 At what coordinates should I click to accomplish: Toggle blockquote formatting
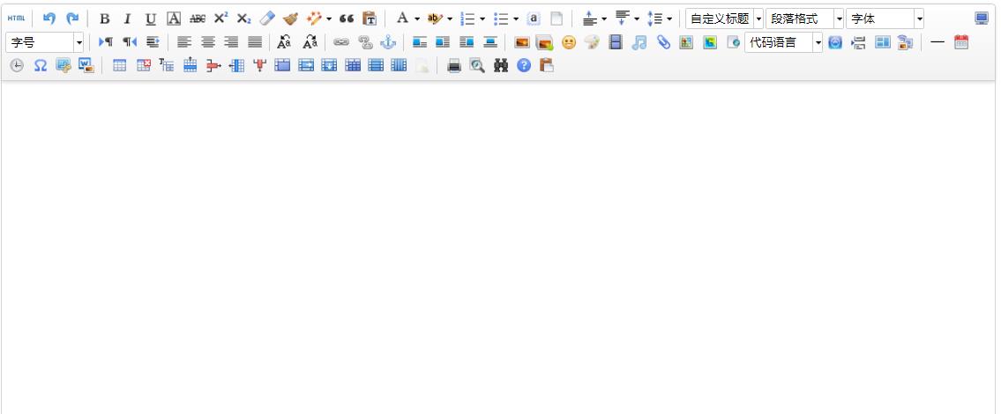click(x=346, y=19)
